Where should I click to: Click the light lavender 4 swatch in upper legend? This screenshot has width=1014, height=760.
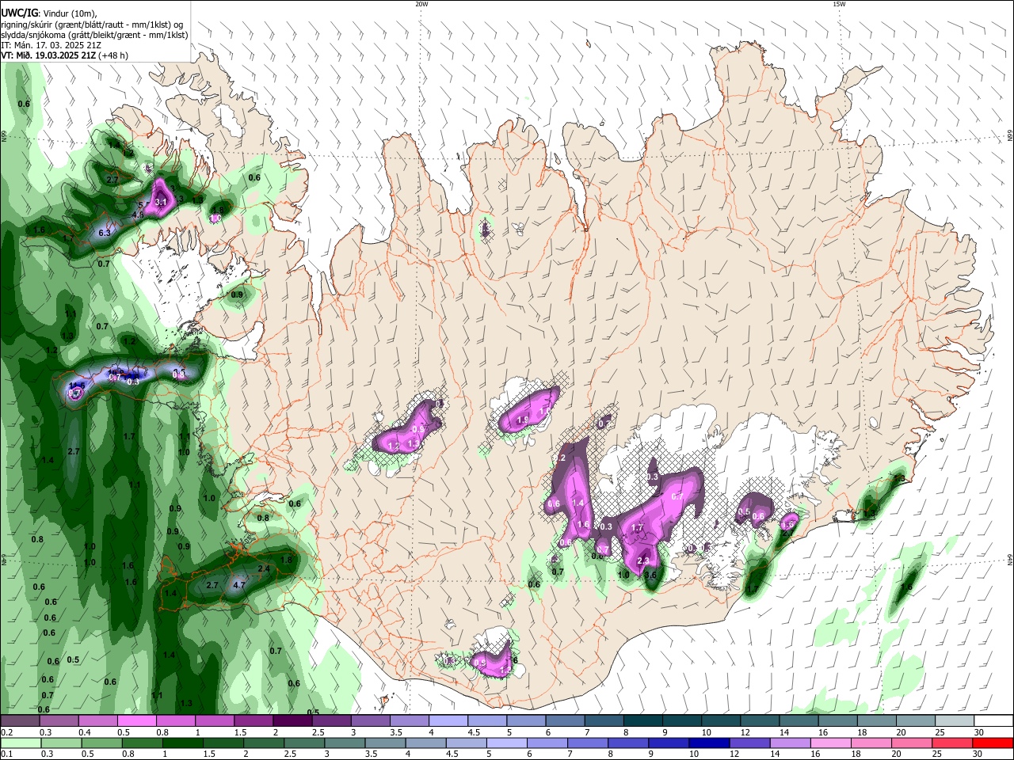pyautogui.click(x=448, y=721)
